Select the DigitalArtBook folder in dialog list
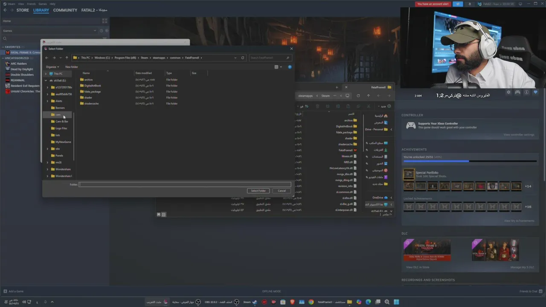This screenshot has width=546, height=307. (90, 86)
